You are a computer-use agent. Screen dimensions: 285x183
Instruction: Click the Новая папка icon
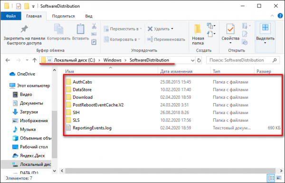click(198, 29)
